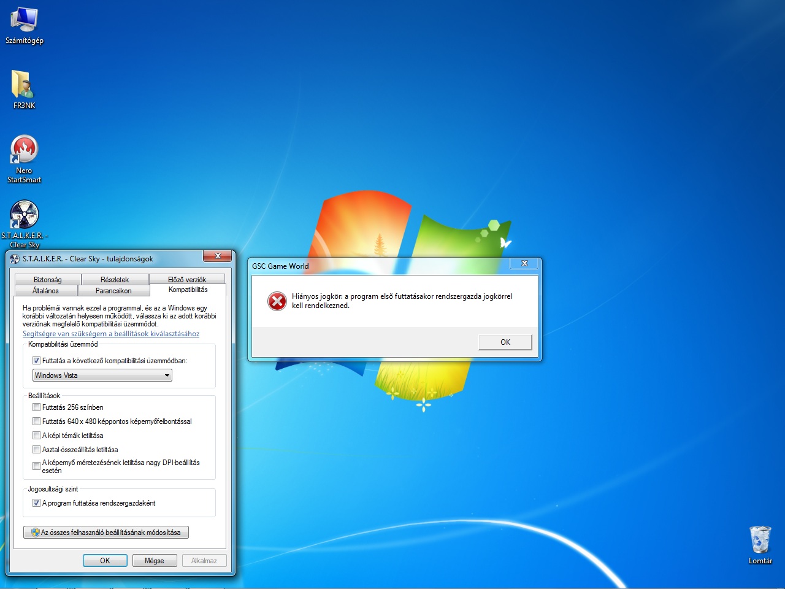This screenshot has width=785, height=589.
Task: Click the 'Kompatibilitási üzemmód' group label
Action: [63, 344]
